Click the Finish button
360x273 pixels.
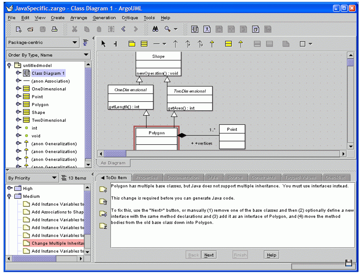tap(240, 255)
